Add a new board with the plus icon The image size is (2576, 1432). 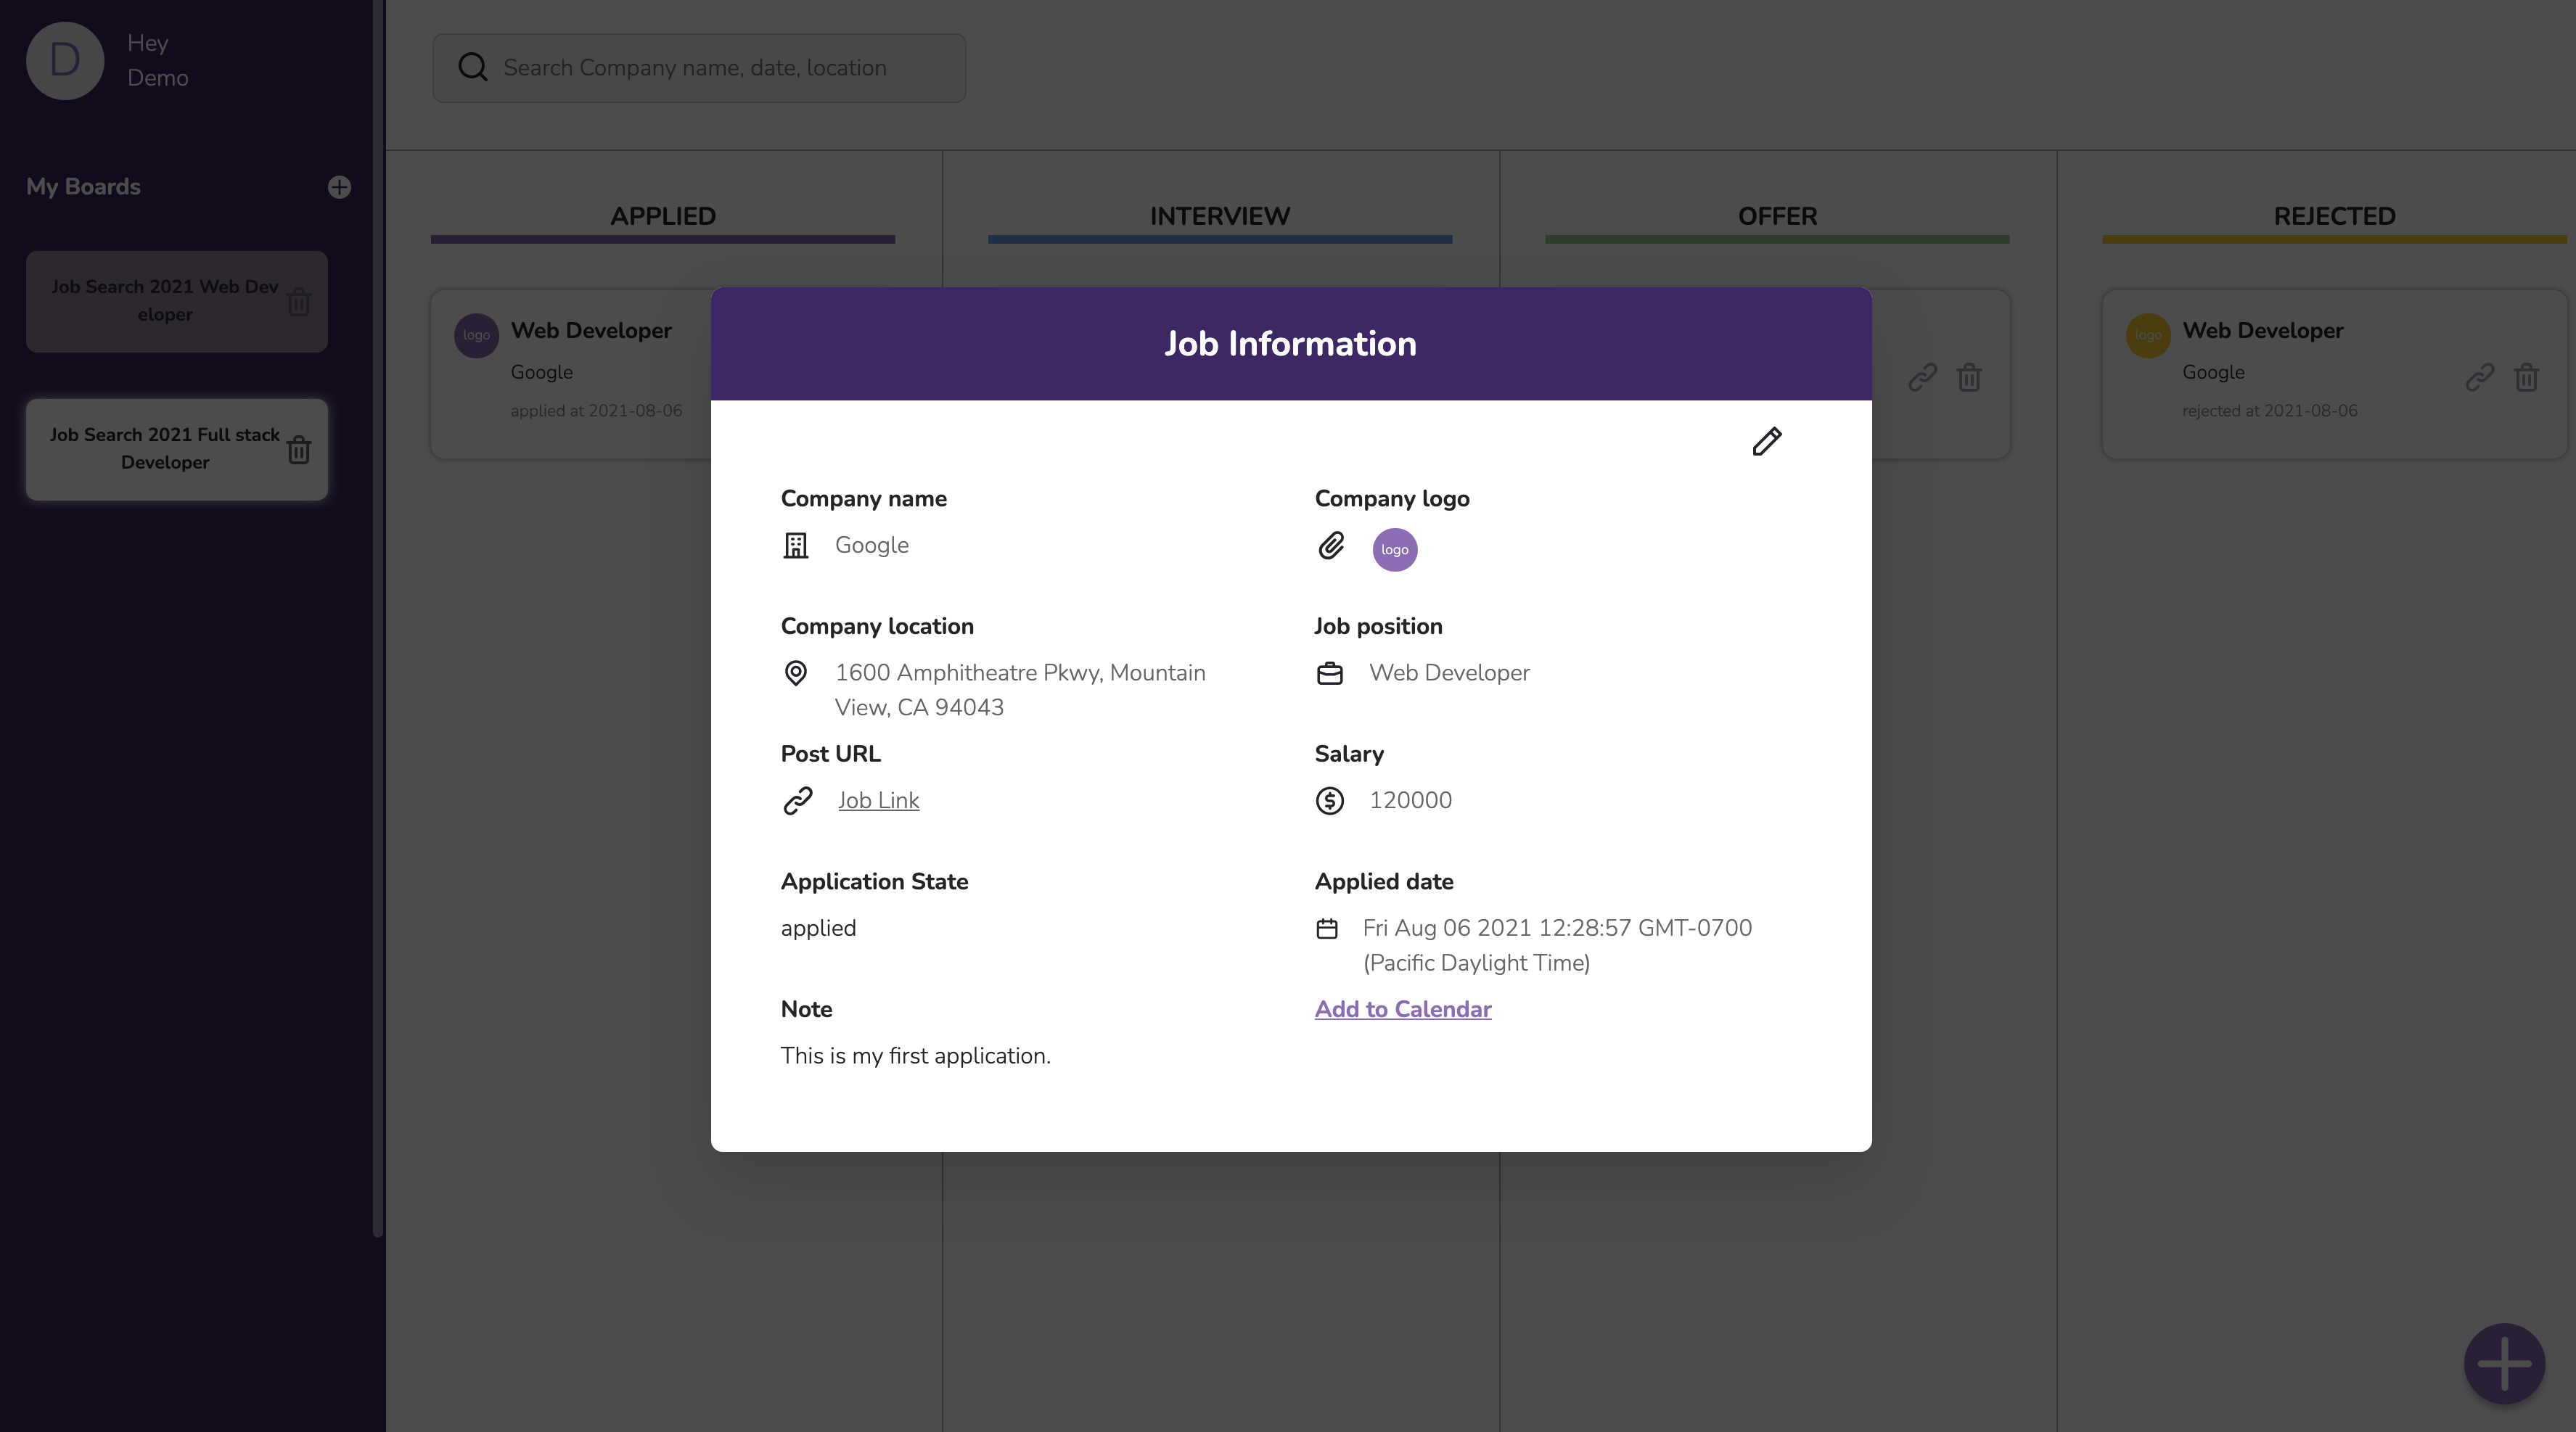pyautogui.click(x=339, y=188)
